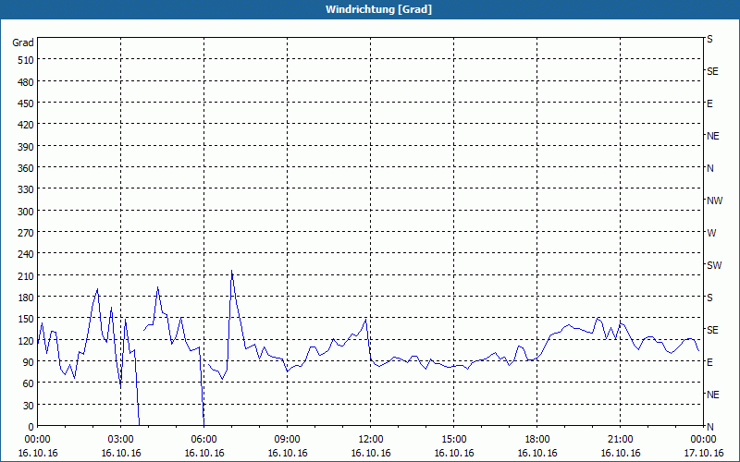
Task: Click the "510" y-axis value
Action: point(27,60)
